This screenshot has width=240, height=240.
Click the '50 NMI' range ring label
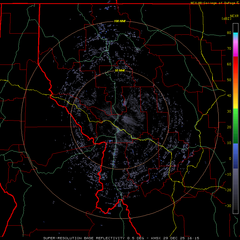[120, 71]
